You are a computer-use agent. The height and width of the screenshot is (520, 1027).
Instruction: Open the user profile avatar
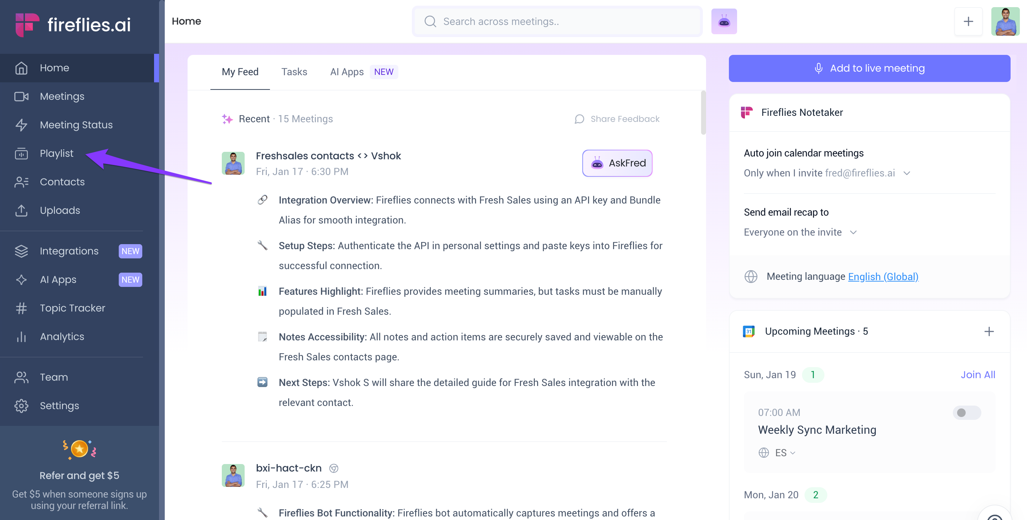point(1005,21)
